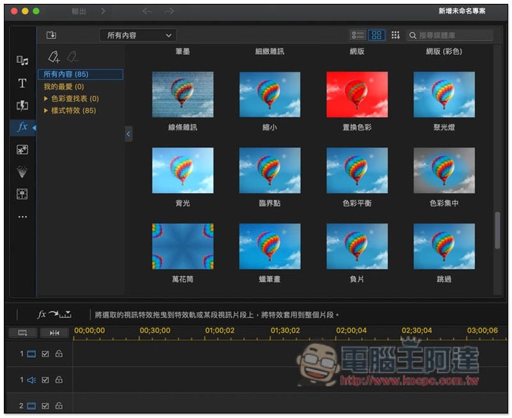Viewport: 512px width, 418px height.
Task: Click the add new tag icon
Action: [x=52, y=56]
